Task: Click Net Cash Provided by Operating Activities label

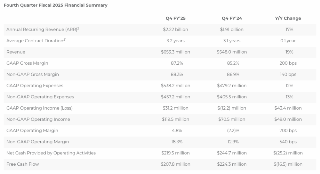Action: (51, 153)
